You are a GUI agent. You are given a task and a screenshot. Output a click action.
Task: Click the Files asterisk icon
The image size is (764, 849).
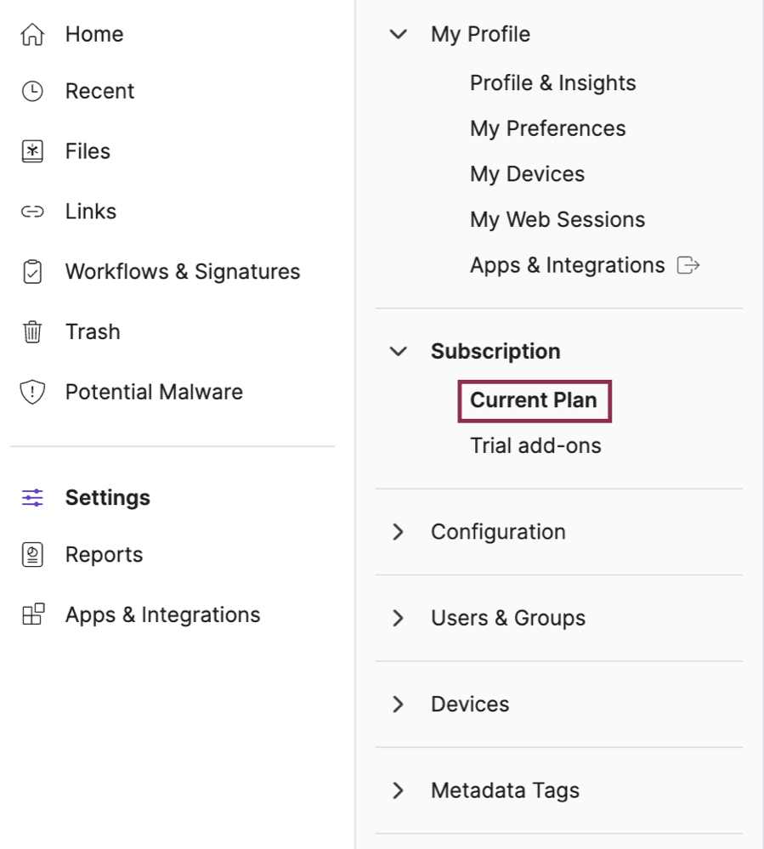(x=32, y=151)
